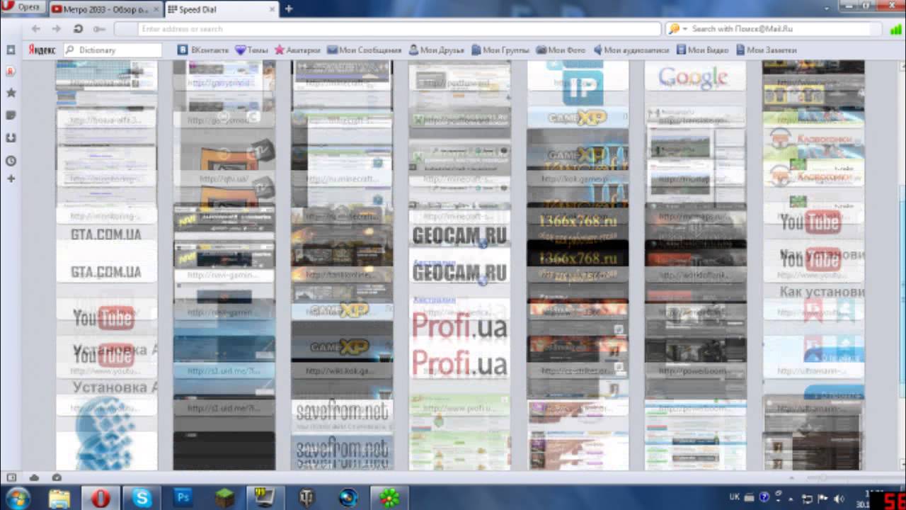Launch Photoshop from the taskbar
Screen dimensions: 906x510
(x=183, y=498)
